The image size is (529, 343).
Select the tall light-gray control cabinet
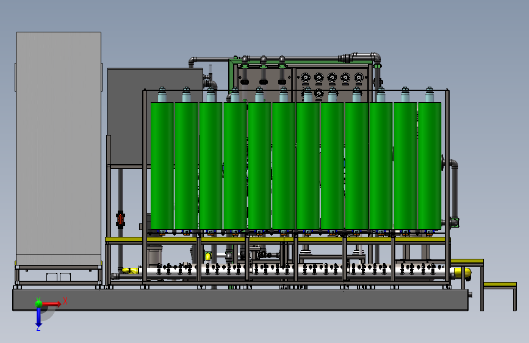pos(59,148)
